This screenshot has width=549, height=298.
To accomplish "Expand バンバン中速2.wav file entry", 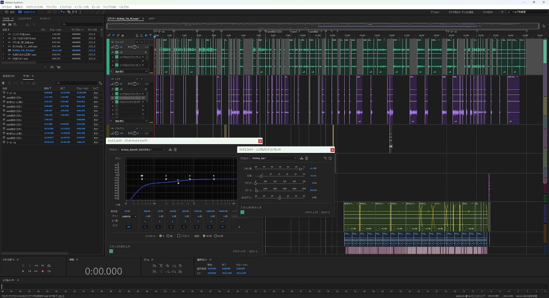I will 3,34.
